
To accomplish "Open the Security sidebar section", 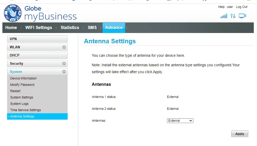I will point(37,63).
